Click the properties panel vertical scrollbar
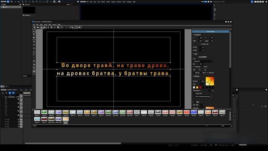The height and width of the screenshot is (151, 268). tap(230, 49)
